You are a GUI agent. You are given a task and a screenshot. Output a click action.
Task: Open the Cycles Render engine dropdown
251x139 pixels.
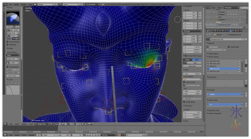click(x=92, y=4)
